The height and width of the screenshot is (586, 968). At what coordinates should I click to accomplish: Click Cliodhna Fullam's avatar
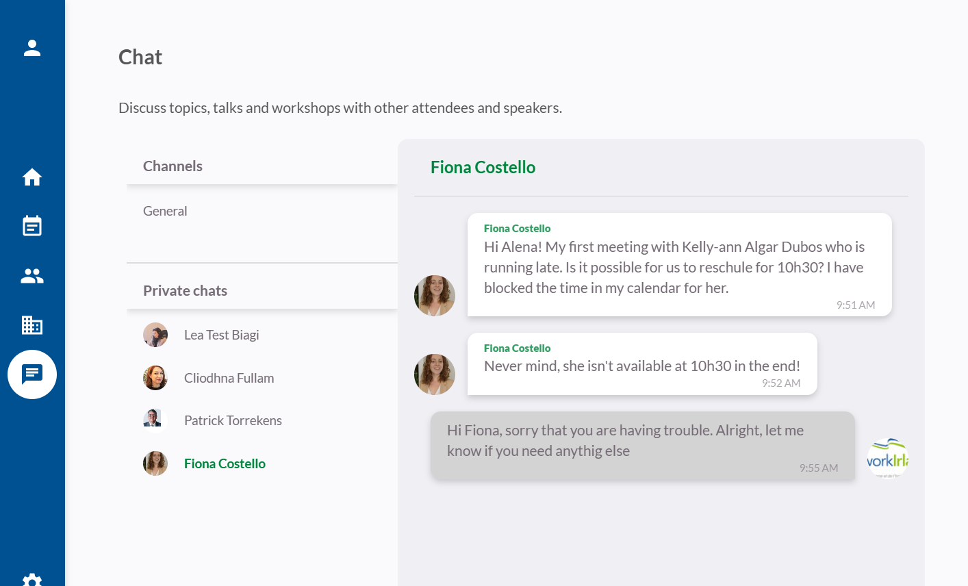click(155, 378)
